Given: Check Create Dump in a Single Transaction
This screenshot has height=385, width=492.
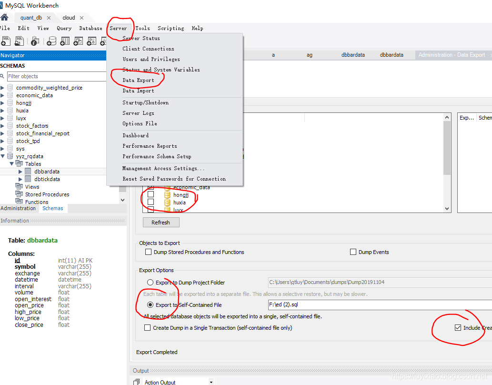Looking at the screenshot, I should click(148, 327).
